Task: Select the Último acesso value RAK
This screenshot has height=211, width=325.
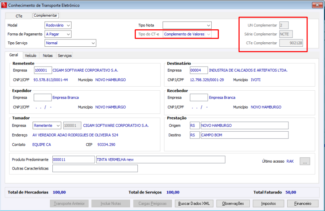Action: point(290,161)
